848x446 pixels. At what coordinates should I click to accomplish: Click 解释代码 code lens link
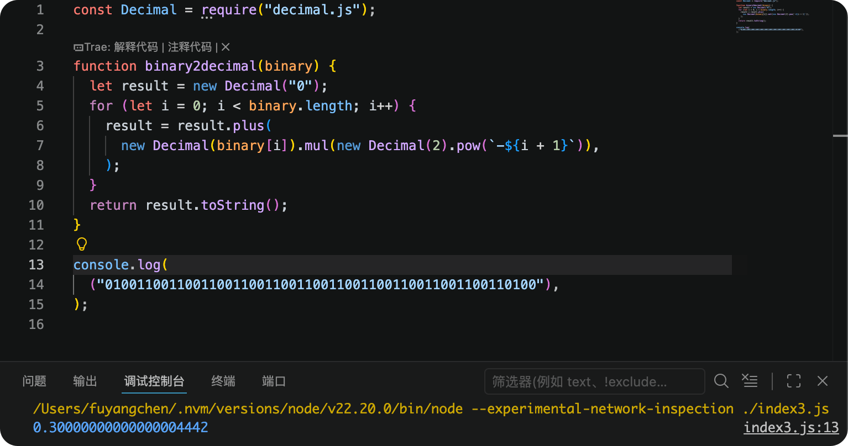click(136, 47)
